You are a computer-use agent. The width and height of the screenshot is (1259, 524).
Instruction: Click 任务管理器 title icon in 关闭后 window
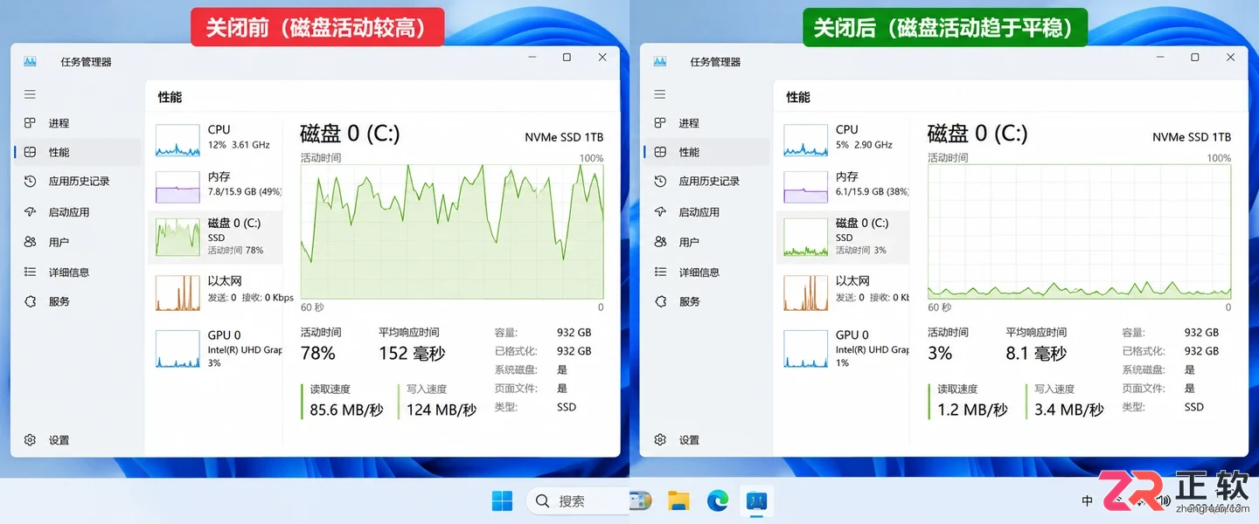[x=660, y=62]
